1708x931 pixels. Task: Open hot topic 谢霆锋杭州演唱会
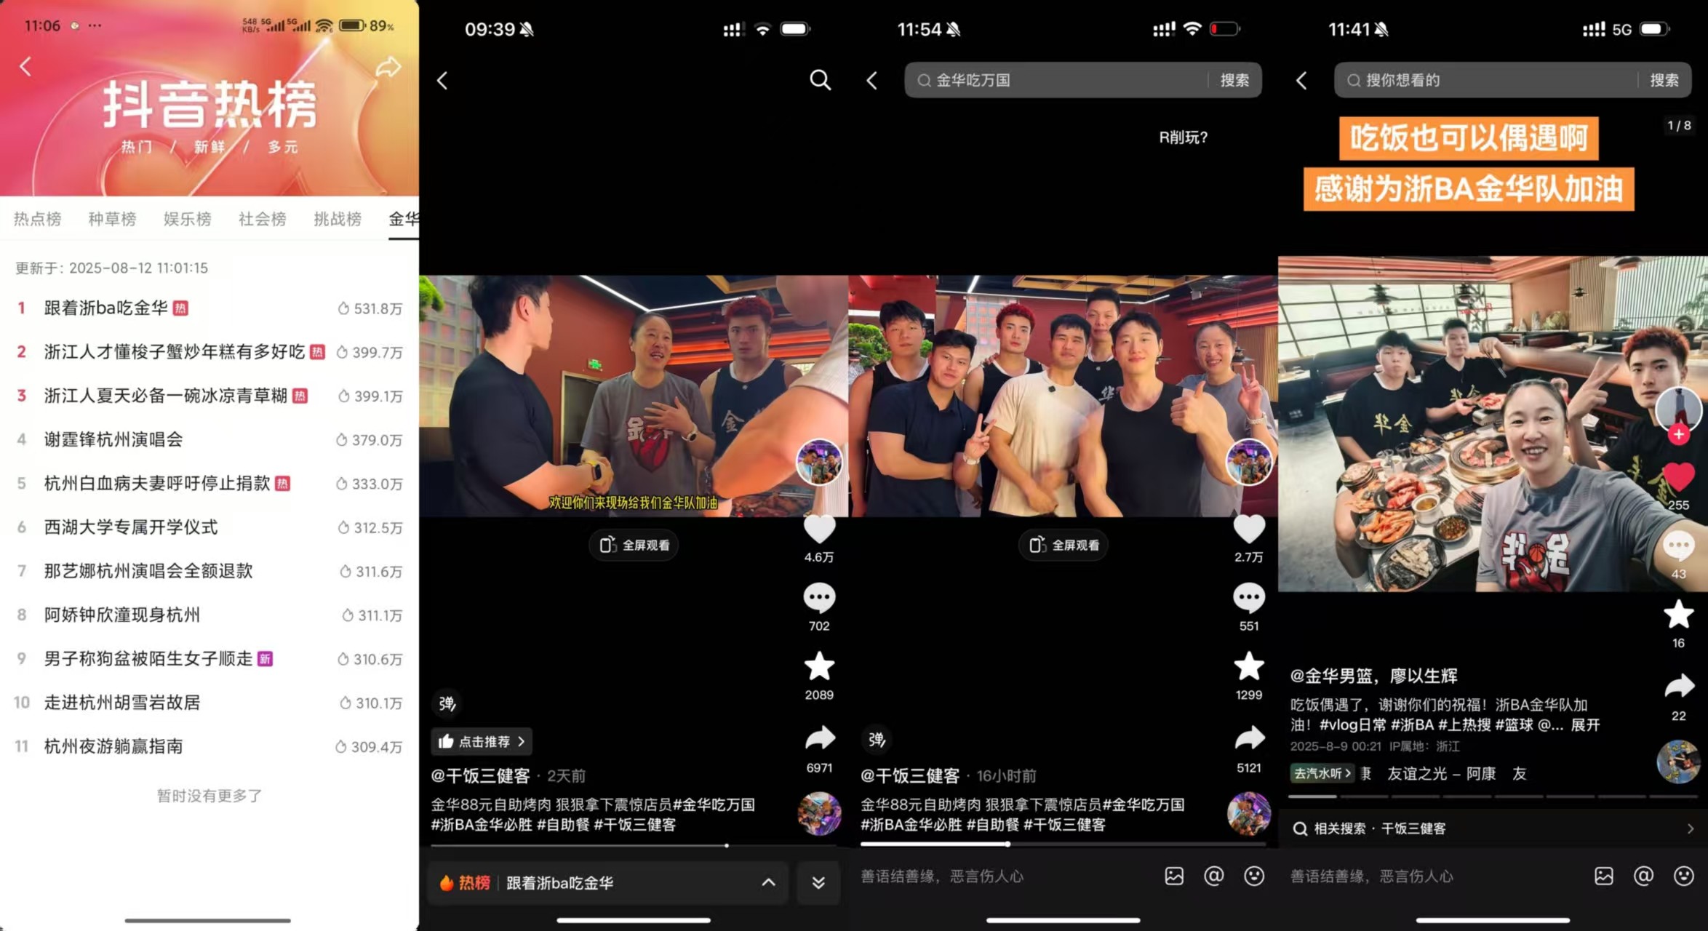pos(209,440)
